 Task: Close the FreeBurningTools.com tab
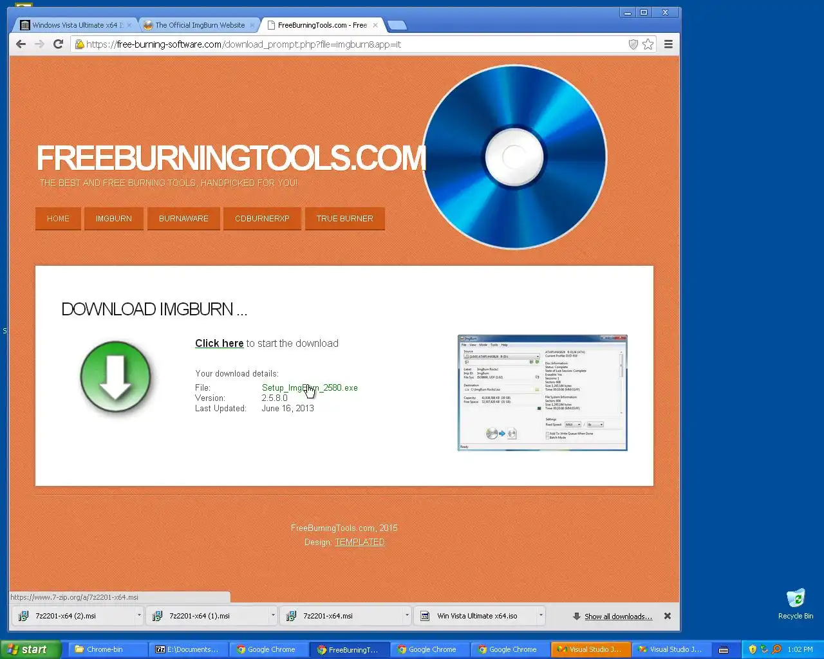[x=375, y=25]
